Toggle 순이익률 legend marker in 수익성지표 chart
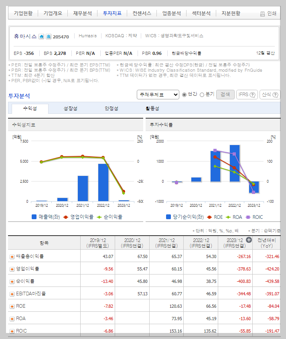Viewport: 286px width, 339px height. click(99, 217)
